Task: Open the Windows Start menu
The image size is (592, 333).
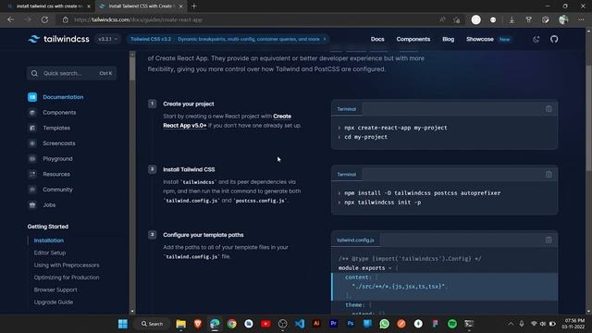Action: (123, 324)
